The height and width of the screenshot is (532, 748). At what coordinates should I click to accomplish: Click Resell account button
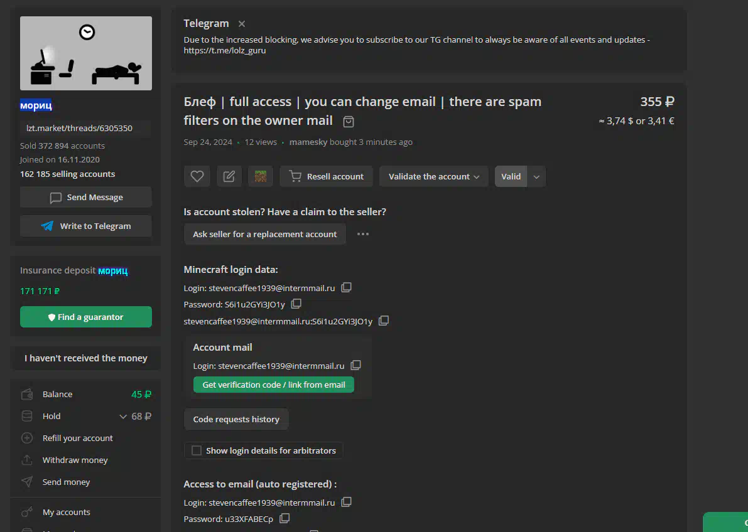(327, 176)
